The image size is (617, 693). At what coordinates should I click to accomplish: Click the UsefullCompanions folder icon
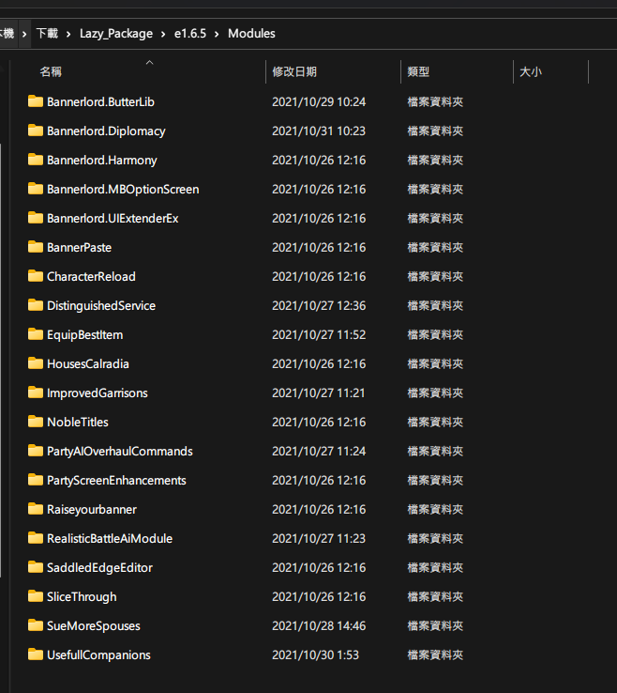pyautogui.click(x=36, y=654)
